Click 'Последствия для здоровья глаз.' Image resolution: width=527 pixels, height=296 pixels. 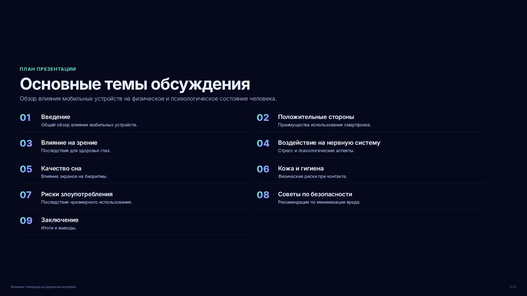[76, 151]
